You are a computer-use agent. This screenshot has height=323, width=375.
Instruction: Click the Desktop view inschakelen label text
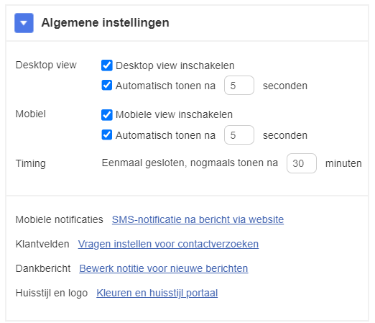pos(175,65)
